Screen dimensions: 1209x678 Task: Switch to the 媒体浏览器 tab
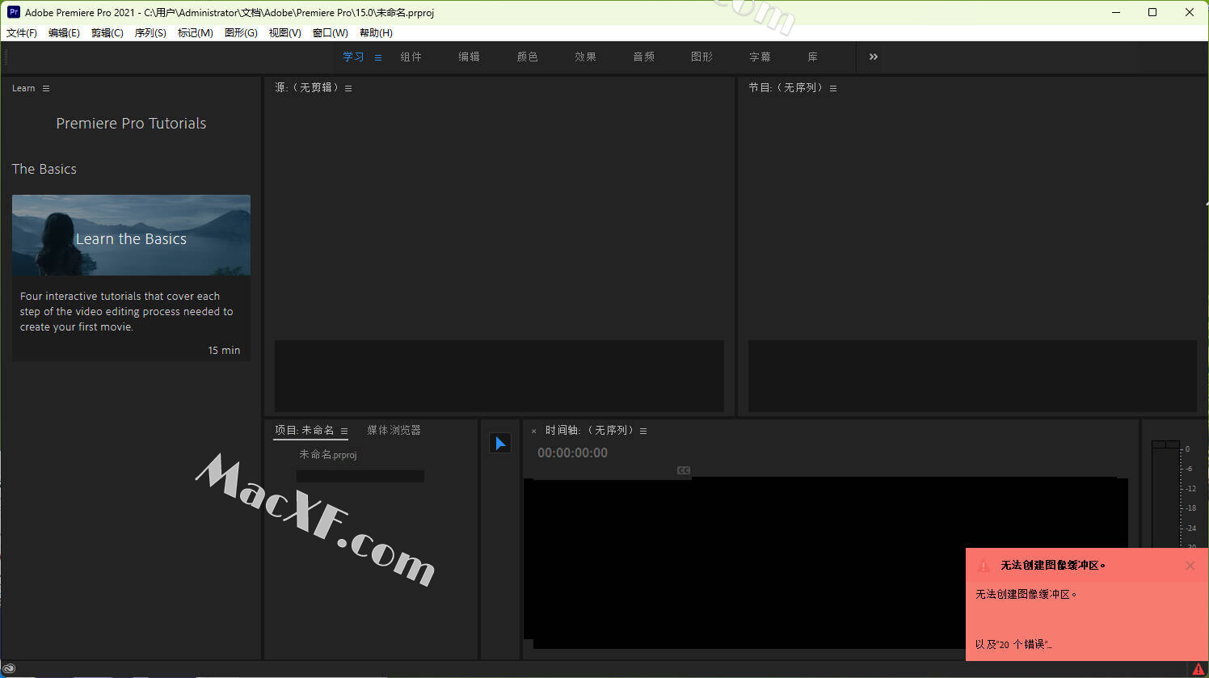[394, 430]
